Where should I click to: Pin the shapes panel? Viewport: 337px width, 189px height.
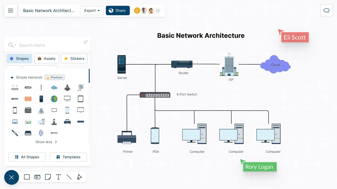click(x=85, y=42)
